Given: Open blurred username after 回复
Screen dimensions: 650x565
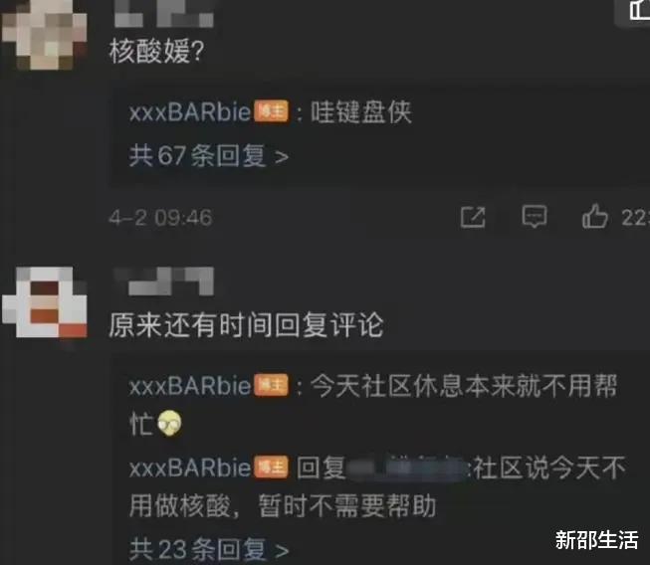Looking at the screenshot, I should click(407, 469).
